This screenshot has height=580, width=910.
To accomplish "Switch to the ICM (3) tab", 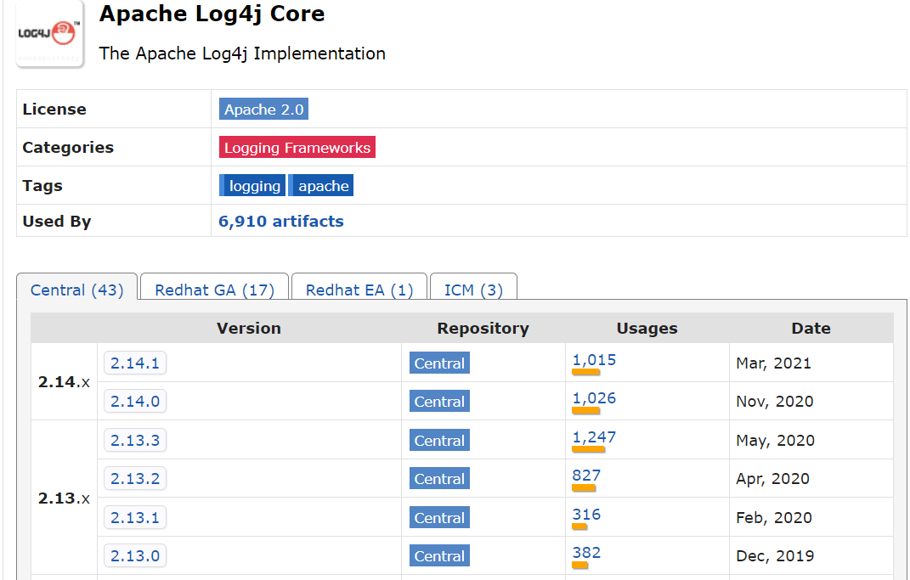I will pyautogui.click(x=473, y=290).
